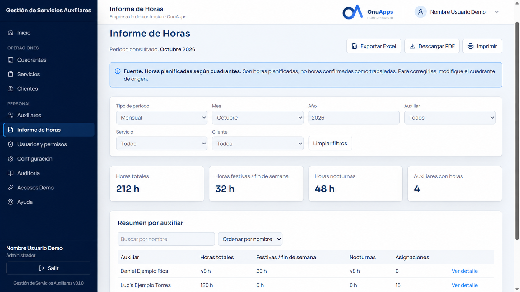Viewport: 520px width, 292px height.
Task: Click the Inicio home icon
Action: click(11, 33)
